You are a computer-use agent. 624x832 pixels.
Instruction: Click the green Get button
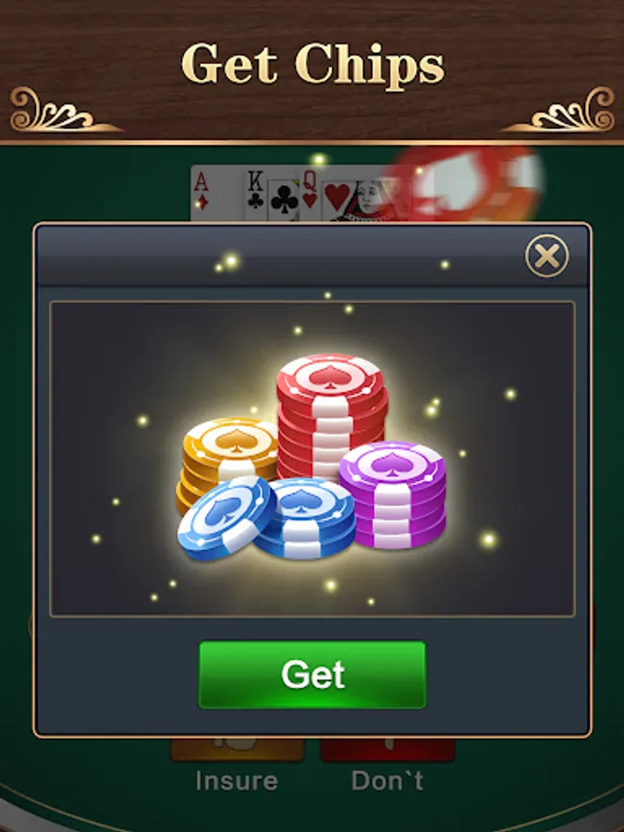(x=312, y=675)
